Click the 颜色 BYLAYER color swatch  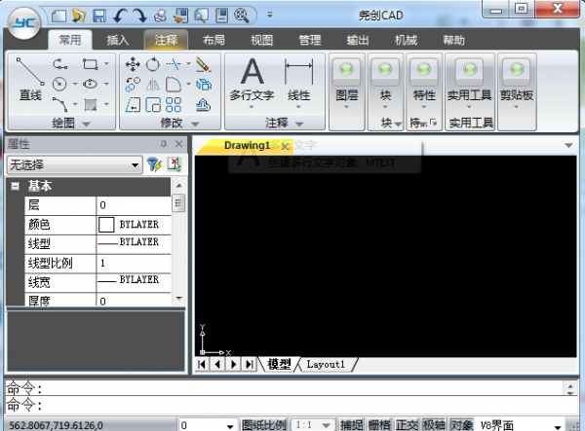tap(106, 225)
